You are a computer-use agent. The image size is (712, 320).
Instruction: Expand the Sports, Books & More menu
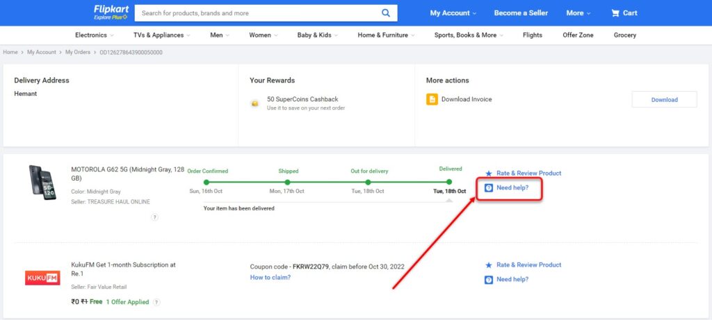click(469, 35)
